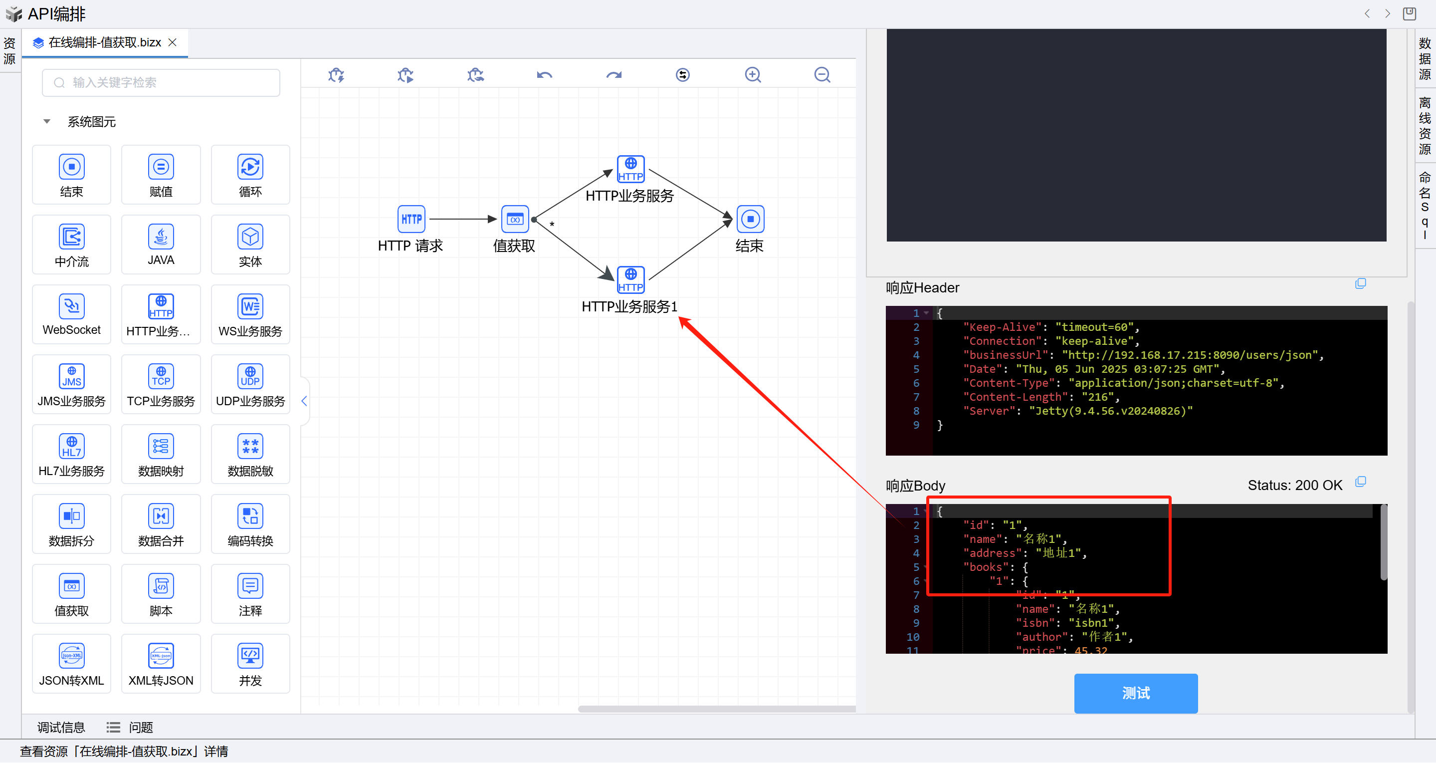Collapse the left element palette panel
Viewport: 1436px width, 763px height.
[x=304, y=401]
